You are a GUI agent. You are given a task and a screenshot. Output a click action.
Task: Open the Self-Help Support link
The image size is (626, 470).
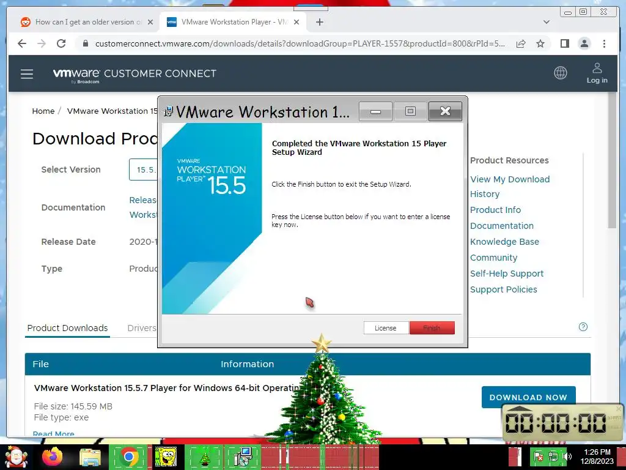(507, 274)
